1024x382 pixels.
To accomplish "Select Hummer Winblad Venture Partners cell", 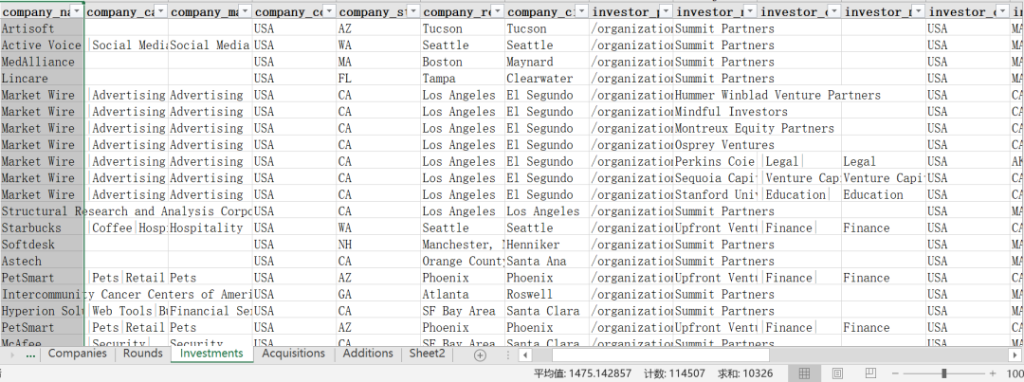I will 716,96.
